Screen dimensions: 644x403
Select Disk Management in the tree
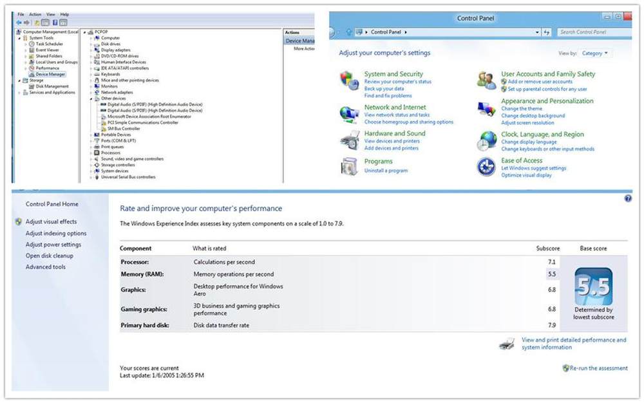pos(52,86)
